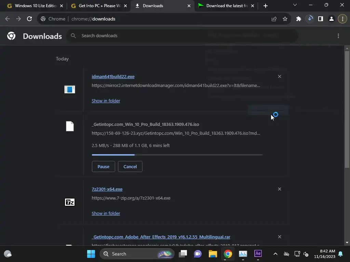
Task: Click the browser forward arrow
Action: (x=18, y=19)
